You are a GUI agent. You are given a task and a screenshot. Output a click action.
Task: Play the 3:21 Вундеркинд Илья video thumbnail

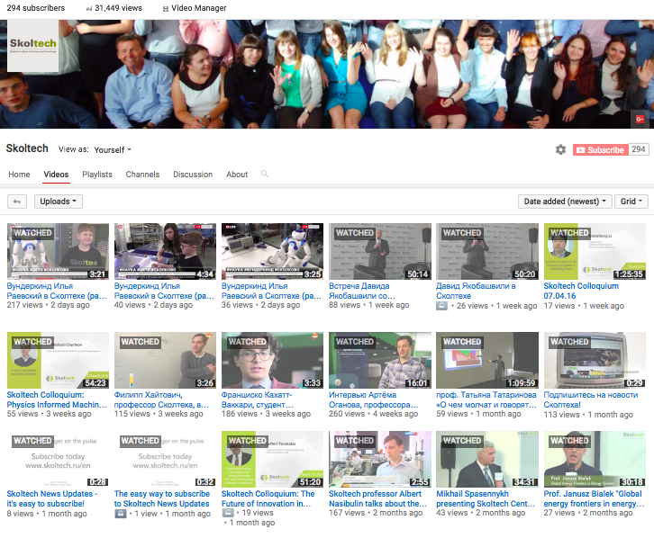click(x=58, y=251)
